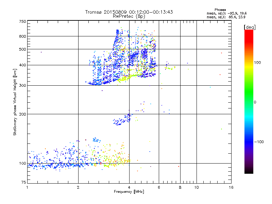
Task: Click the '75' y-axis tick label
Action: (x=24, y=182)
